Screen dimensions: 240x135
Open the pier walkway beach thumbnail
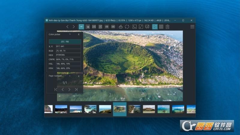(76, 109)
